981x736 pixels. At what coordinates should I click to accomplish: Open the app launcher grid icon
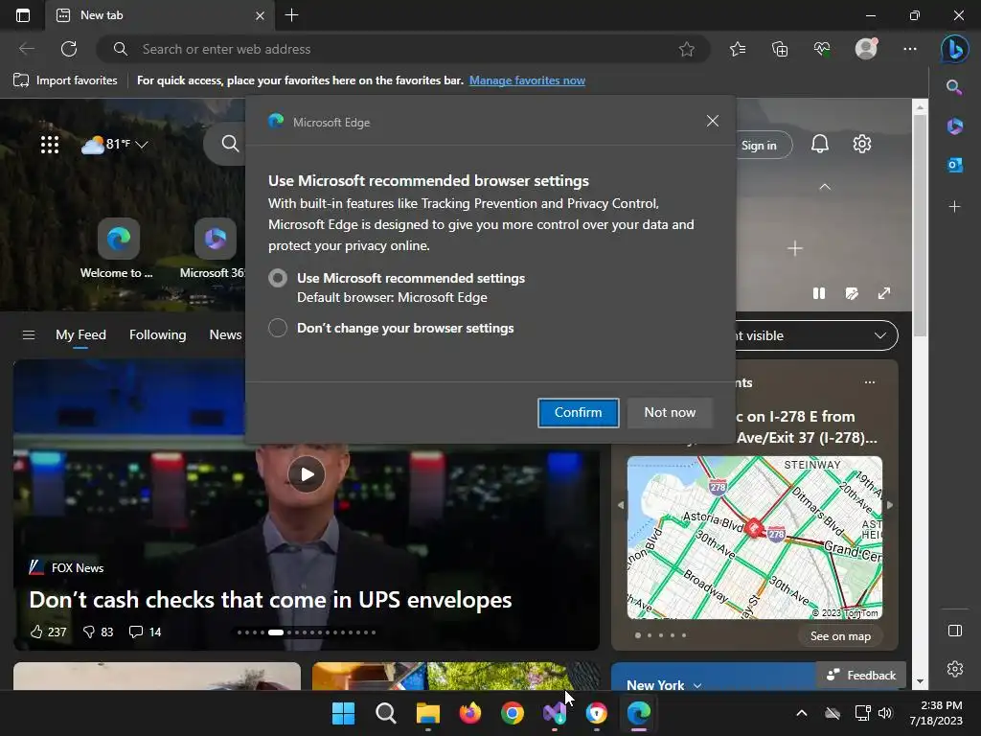(x=50, y=145)
